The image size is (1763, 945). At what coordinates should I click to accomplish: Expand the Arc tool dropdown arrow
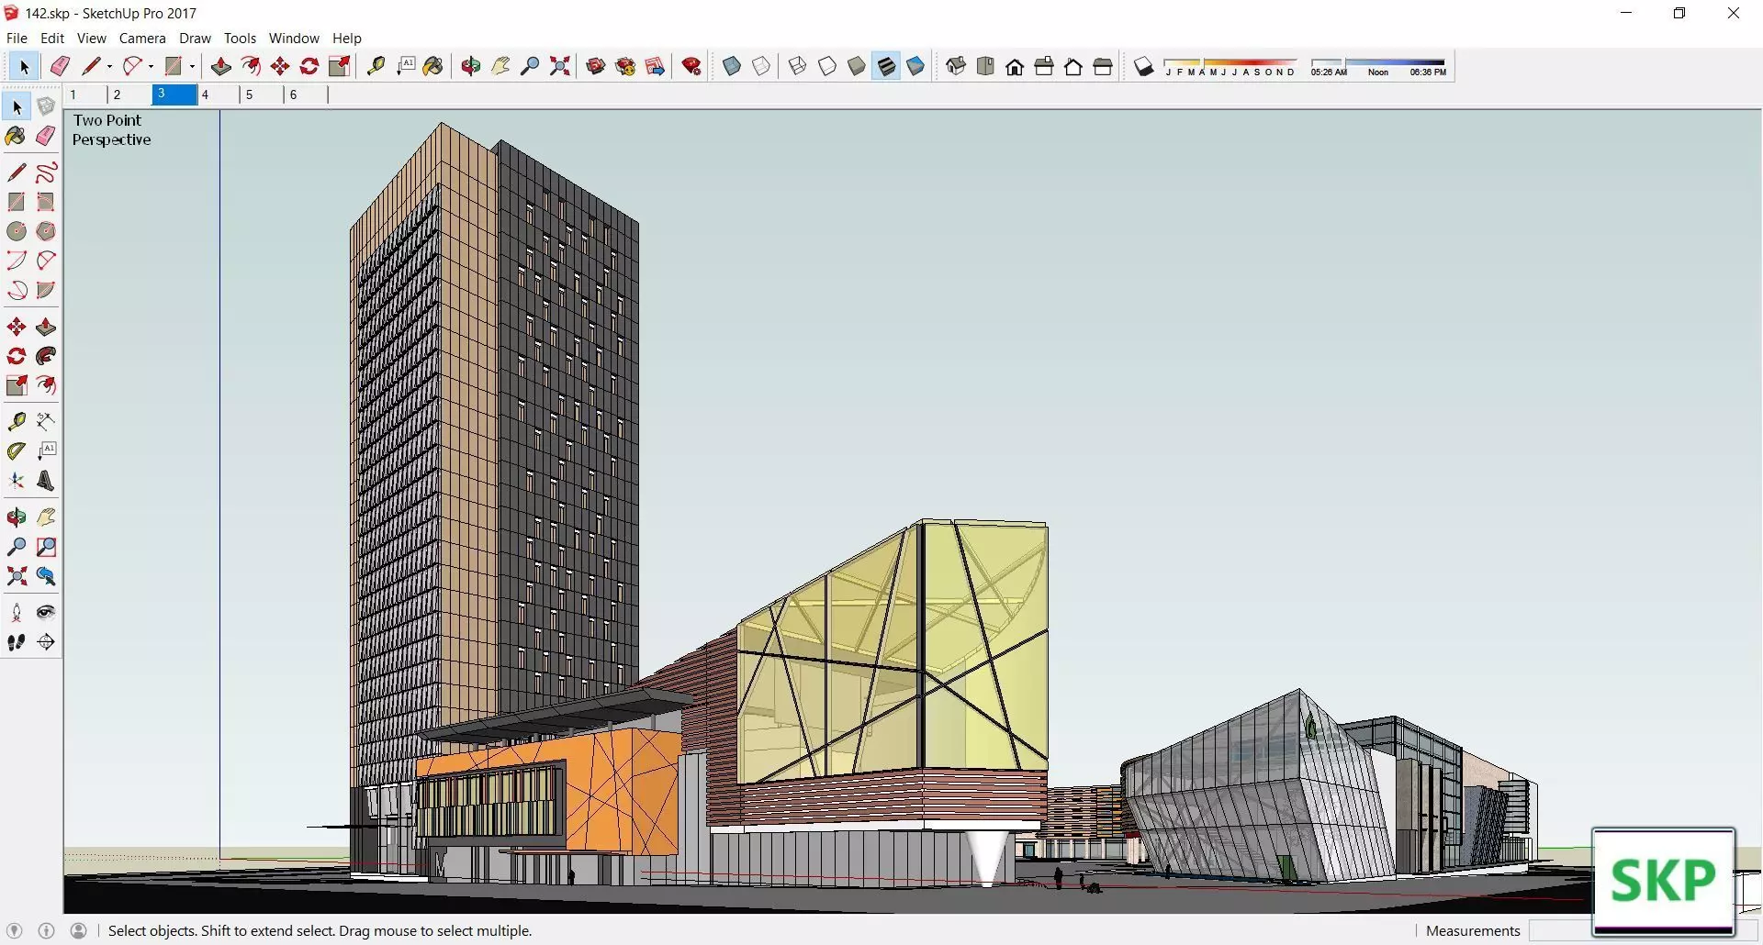(x=151, y=66)
